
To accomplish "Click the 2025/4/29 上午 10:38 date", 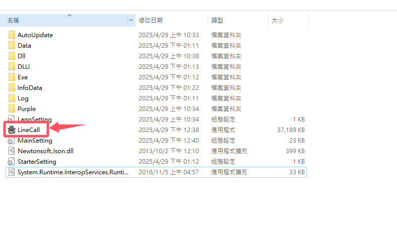I will 169,56.
